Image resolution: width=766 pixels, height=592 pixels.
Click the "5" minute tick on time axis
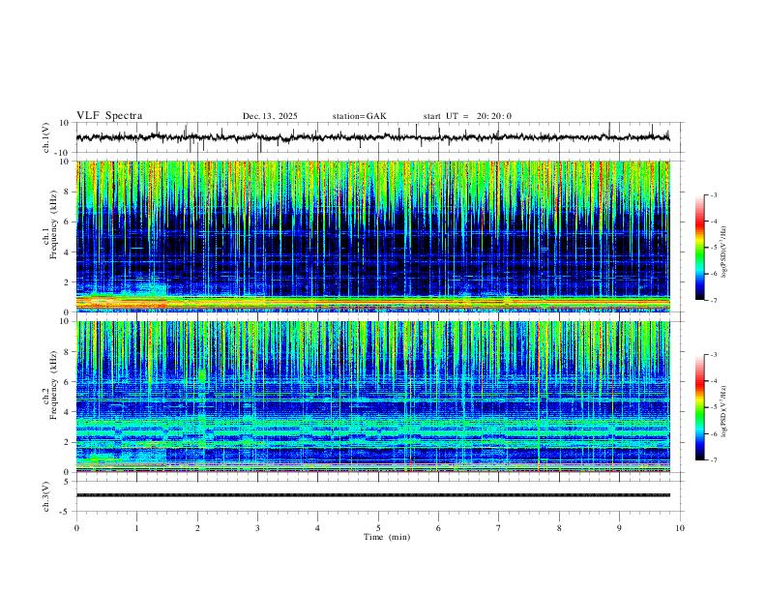[378, 528]
